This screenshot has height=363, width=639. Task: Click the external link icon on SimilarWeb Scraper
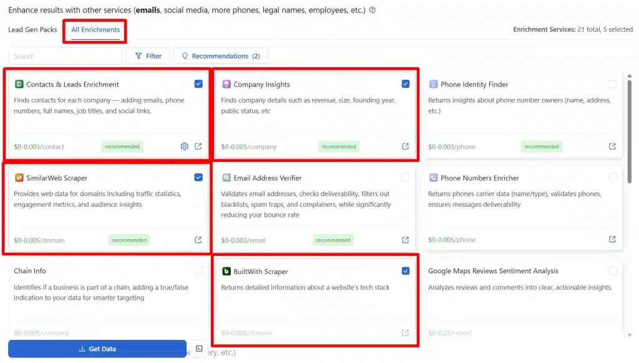click(x=198, y=239)
